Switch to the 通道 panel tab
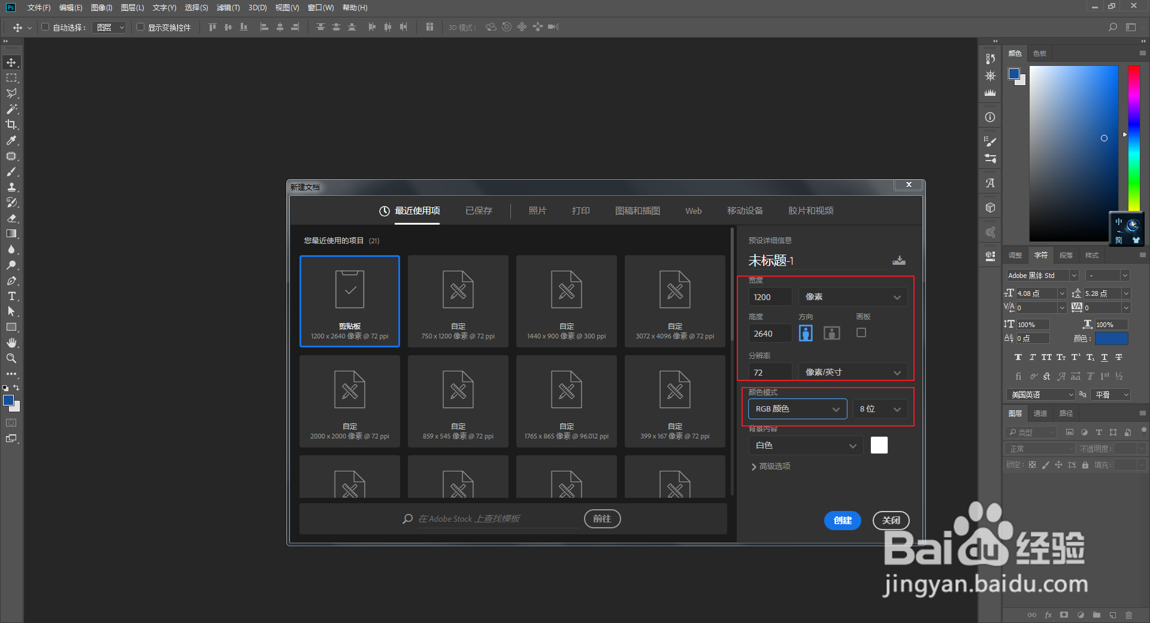 click(x=1040, y=413)
